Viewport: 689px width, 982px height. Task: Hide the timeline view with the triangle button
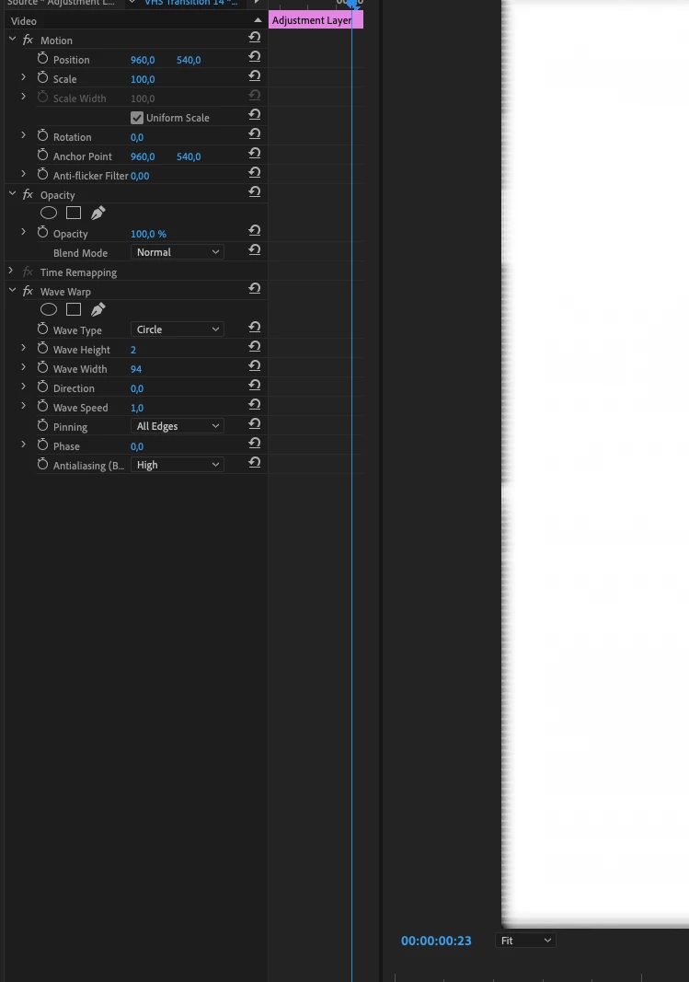coord(258,20)
